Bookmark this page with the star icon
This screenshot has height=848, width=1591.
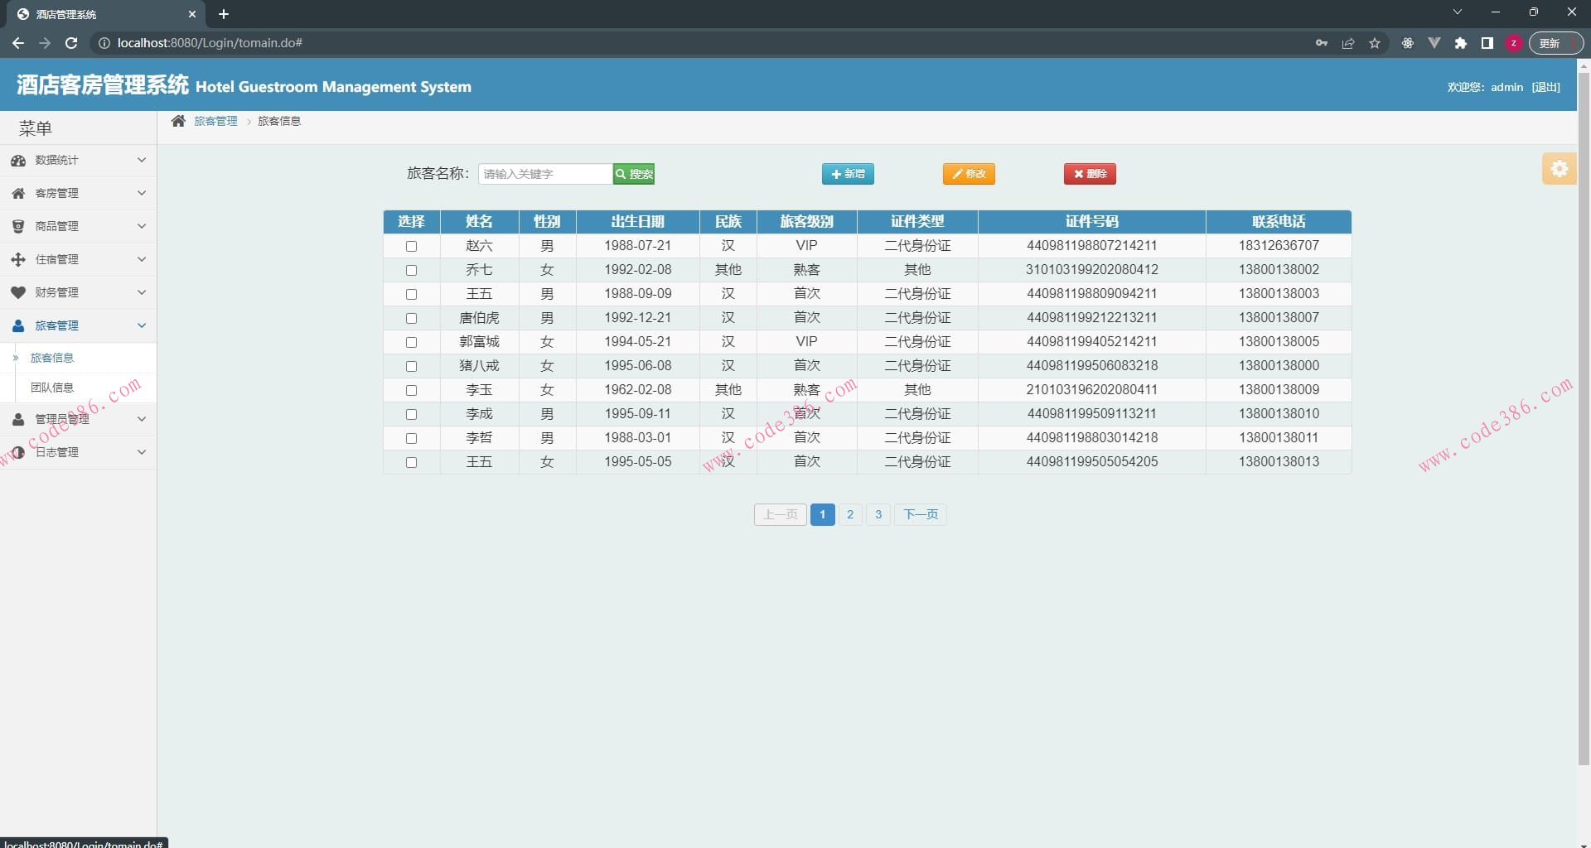(1375, 43)
